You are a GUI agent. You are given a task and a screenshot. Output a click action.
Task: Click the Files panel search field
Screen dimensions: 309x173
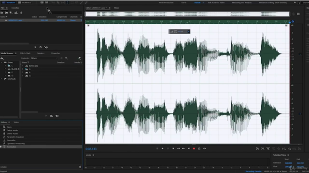[x=66, y=13]
